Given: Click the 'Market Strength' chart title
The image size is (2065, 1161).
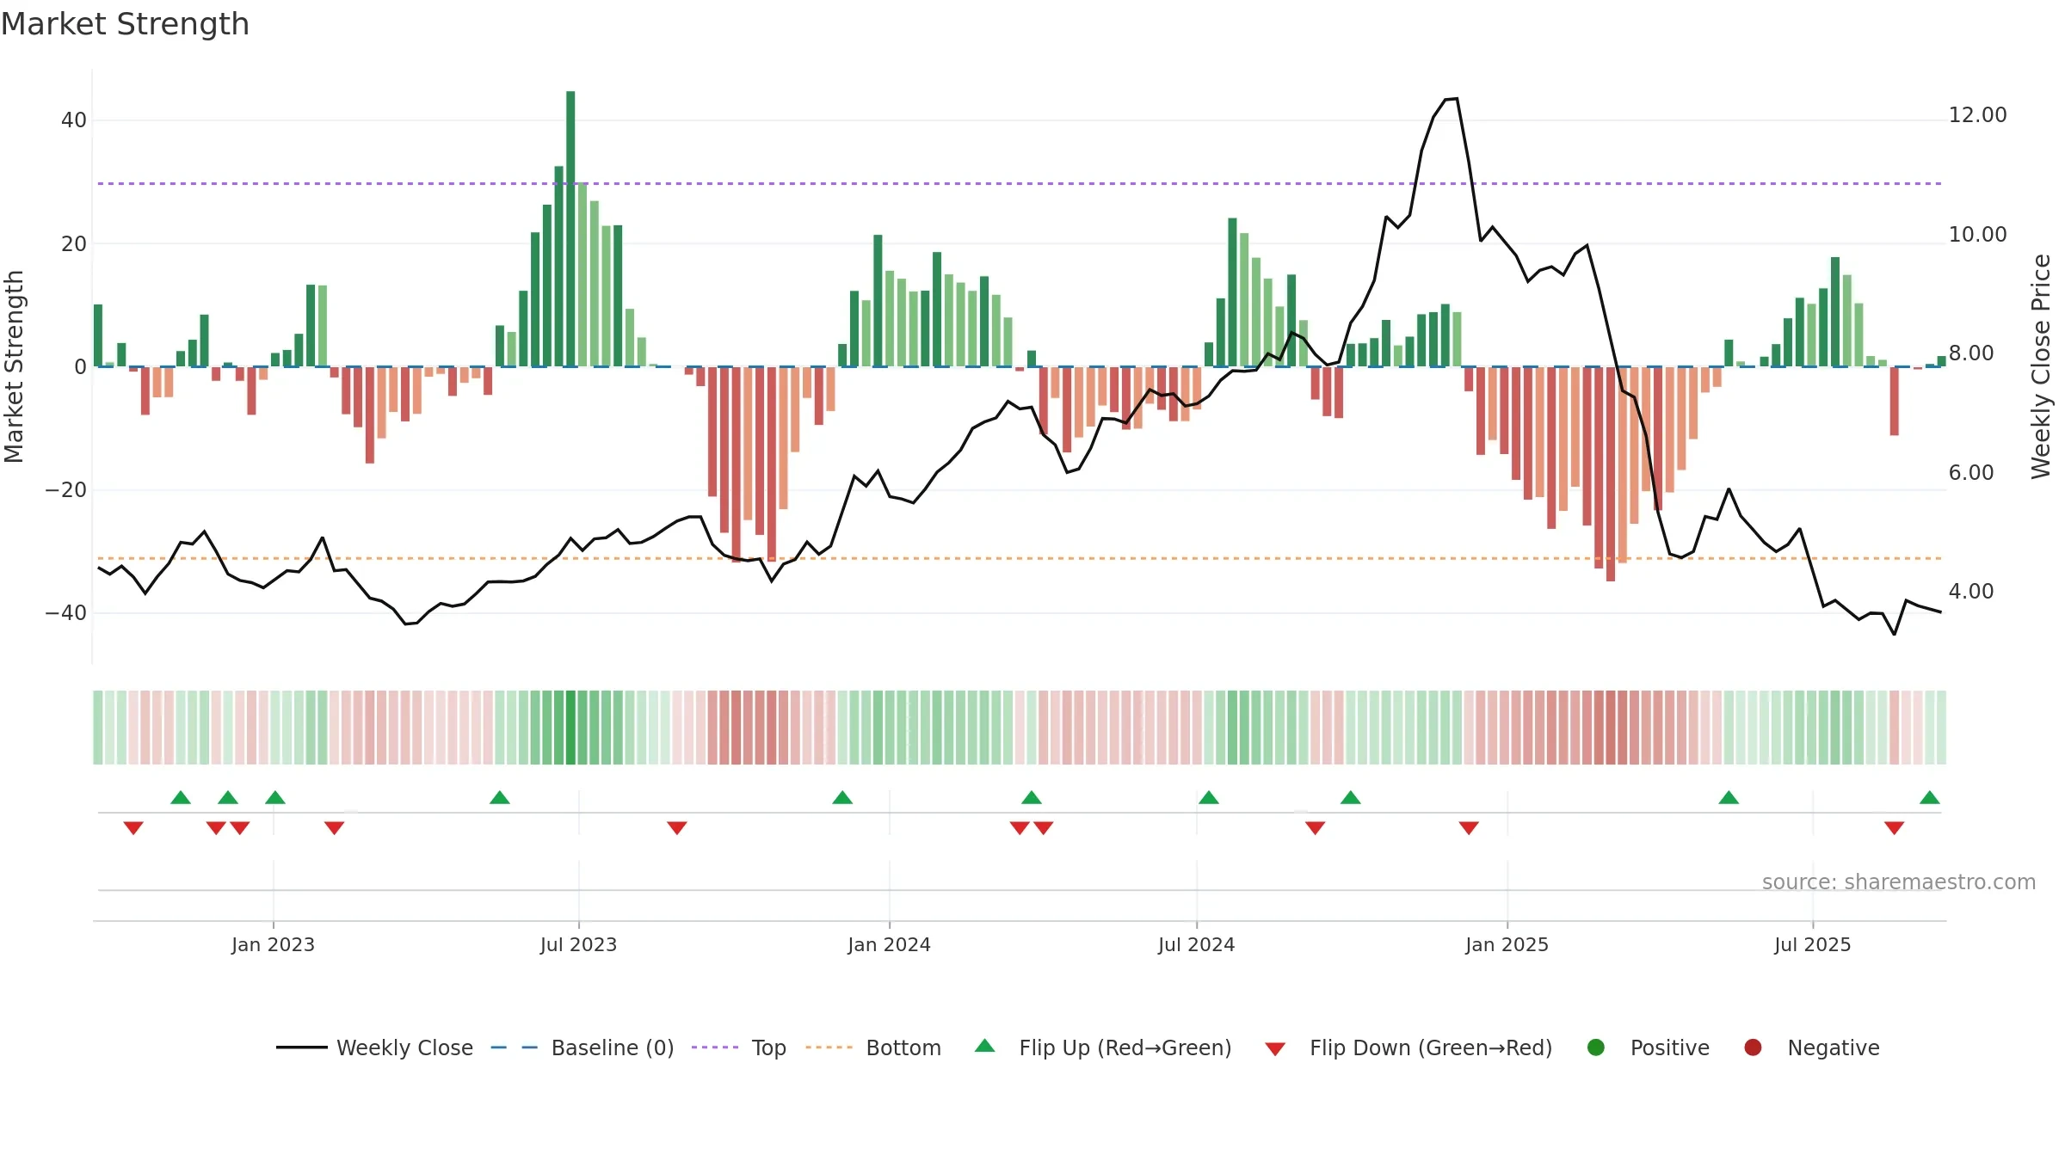Looking at the screenshot, I should pyautogui.click(x=125, y=24).
